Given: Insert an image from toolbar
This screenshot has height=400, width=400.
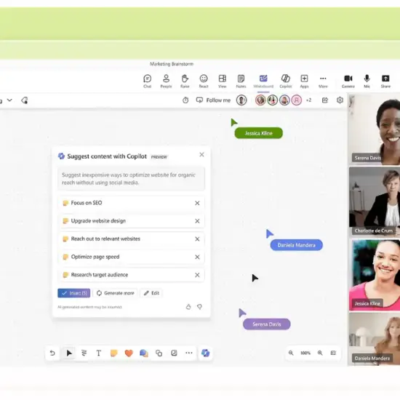Looking at the screenshot, I should point(174,353).
